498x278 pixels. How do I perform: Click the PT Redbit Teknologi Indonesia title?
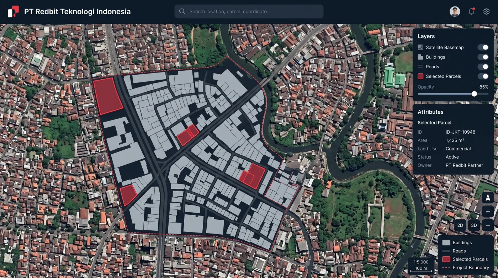tap(77, 11)
